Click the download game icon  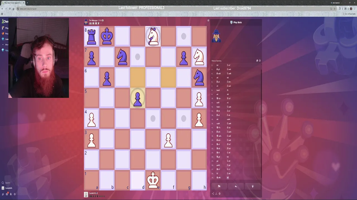[216, 194]
